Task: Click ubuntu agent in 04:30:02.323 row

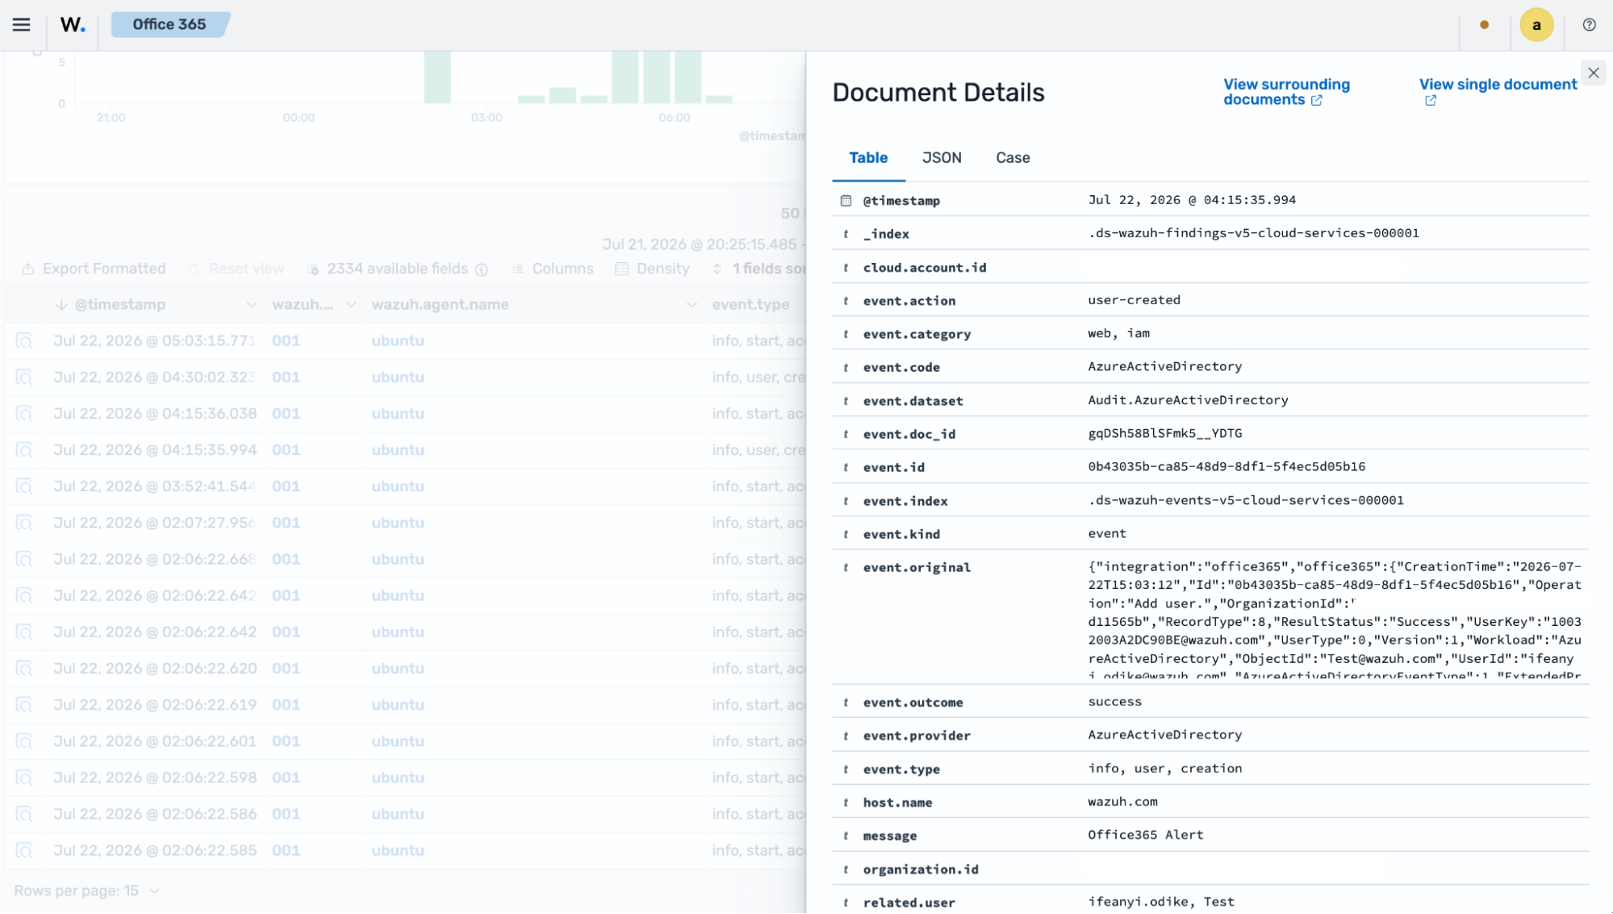Action: click(x=398, y=378)
